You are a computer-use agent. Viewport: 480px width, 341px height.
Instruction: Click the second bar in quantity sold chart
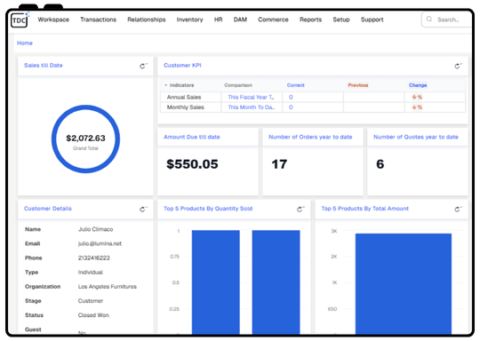(x=276, y=282)
